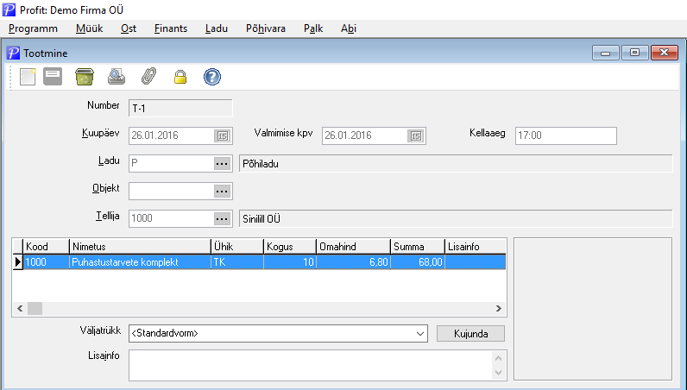Select the row indicator arrow for row 1000
The width and height of the screenshot is (687, 390).
[x=17, y=262]
